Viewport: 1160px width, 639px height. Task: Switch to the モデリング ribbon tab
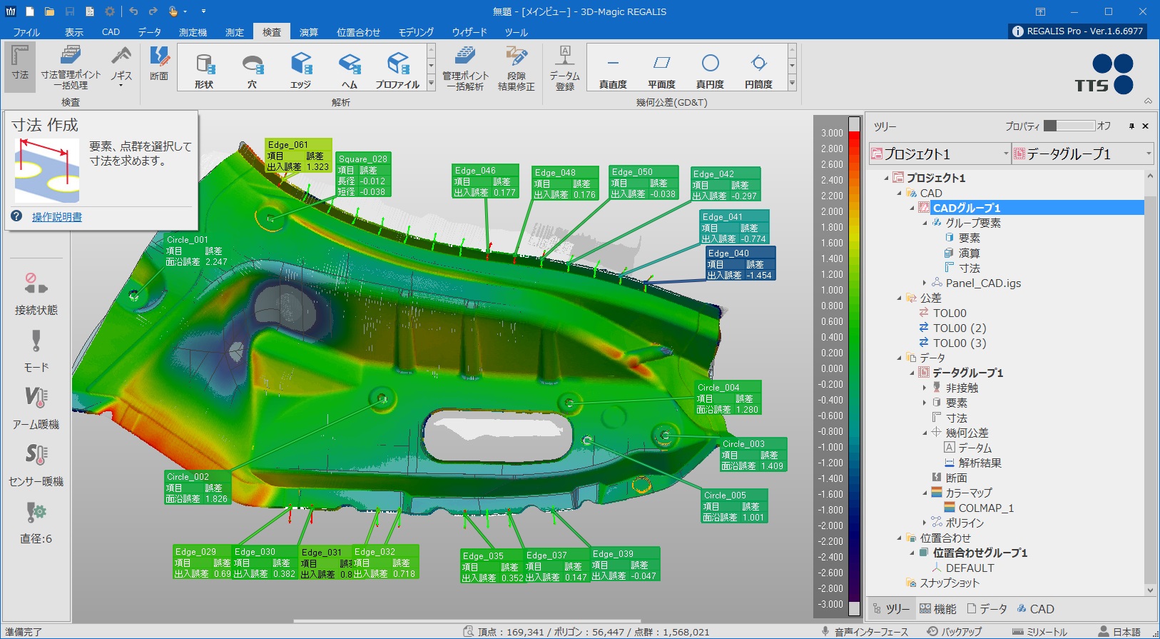coord(416,32)
